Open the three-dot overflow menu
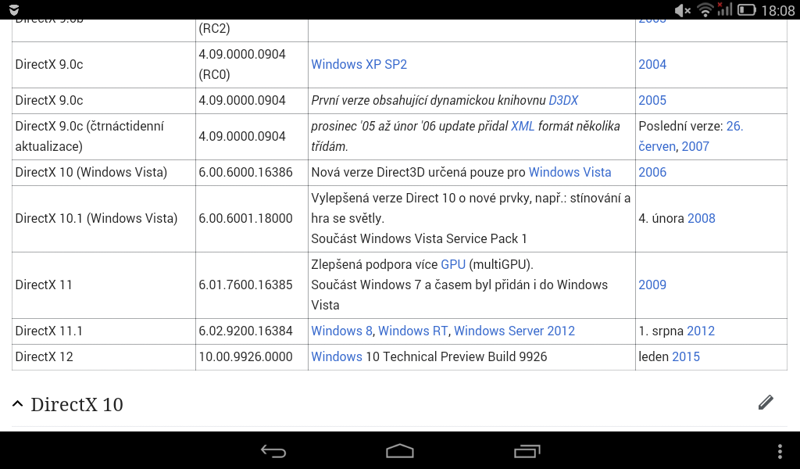The height and width of the screenshot is (469, 800). tap(780, 451)
